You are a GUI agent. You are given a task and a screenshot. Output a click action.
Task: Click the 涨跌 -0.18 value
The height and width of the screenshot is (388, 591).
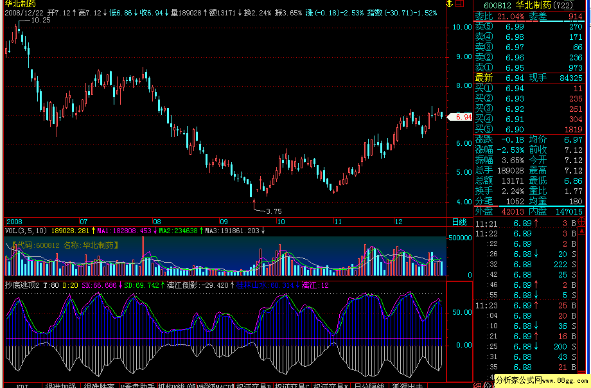click(513, 139)
